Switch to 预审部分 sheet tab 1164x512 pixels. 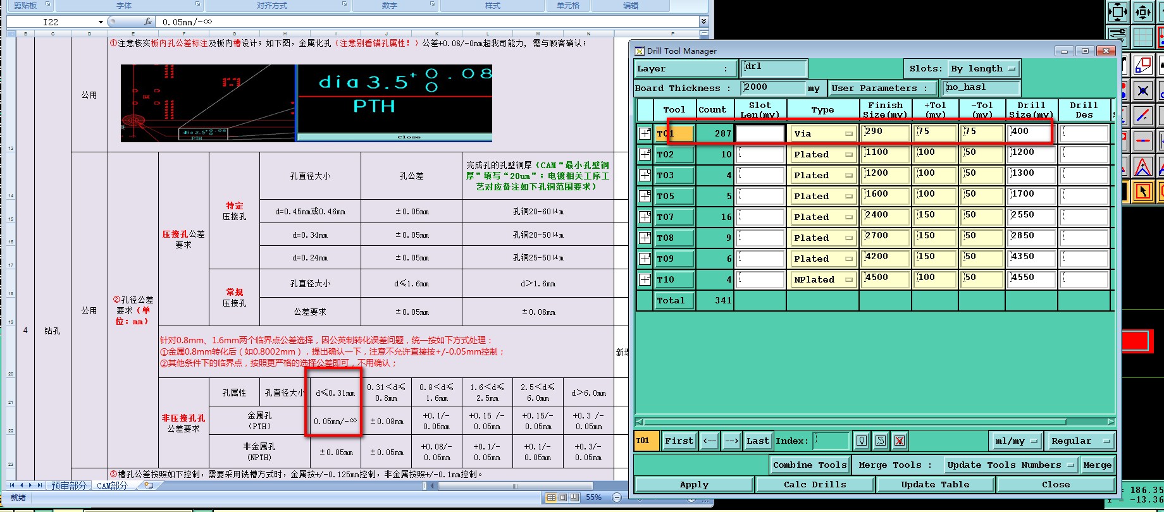coord(68,485)
